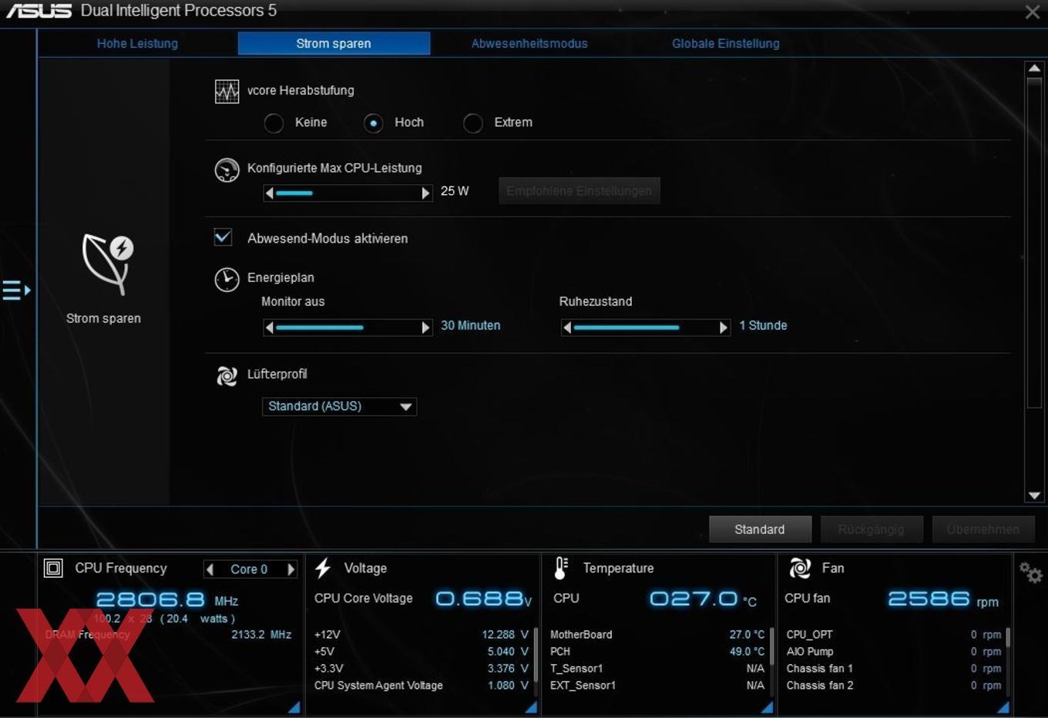The width and height of the screenshot is (1048, 718).
Task: Click the CPU Frequency chip icon
Action: [53, 569]
